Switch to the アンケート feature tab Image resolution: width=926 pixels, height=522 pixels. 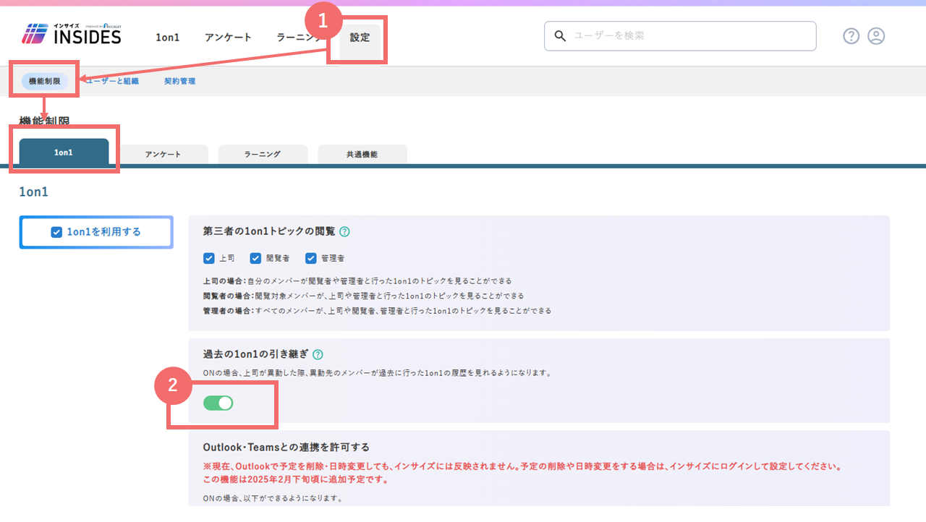pyautogui.click(x=163, y=155)
